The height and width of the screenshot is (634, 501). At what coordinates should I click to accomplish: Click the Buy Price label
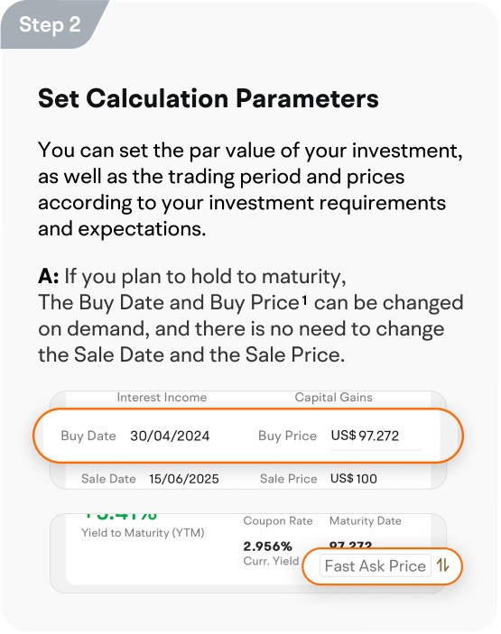[x=287, y=436]
